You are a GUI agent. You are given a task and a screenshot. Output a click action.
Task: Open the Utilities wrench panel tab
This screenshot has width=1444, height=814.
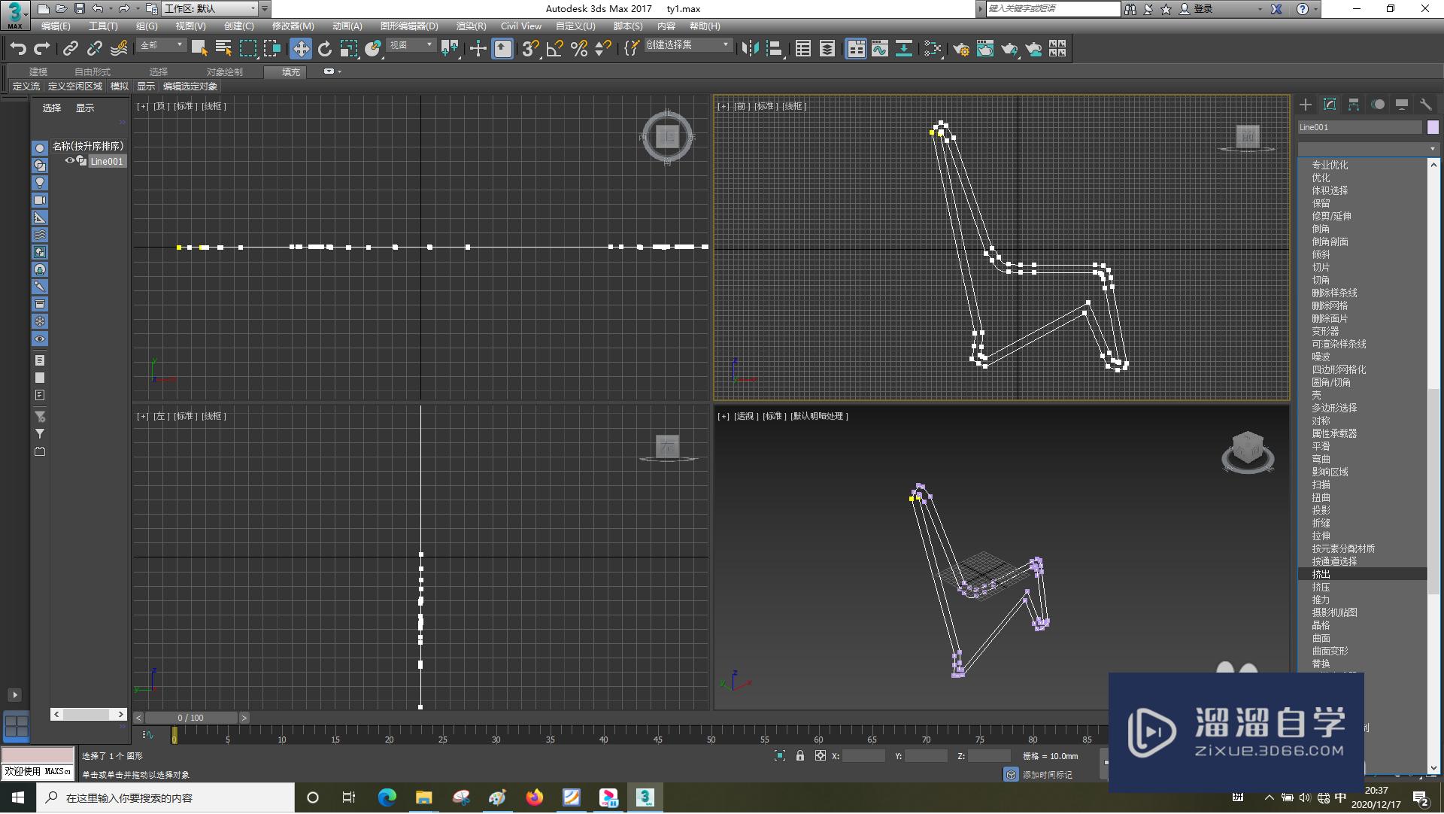[1426, 105]
